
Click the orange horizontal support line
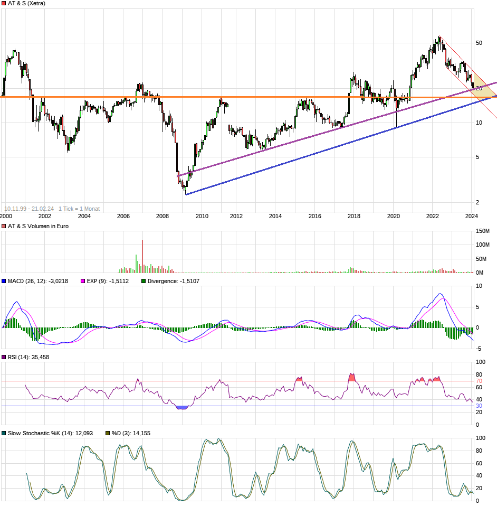point(248,97)
